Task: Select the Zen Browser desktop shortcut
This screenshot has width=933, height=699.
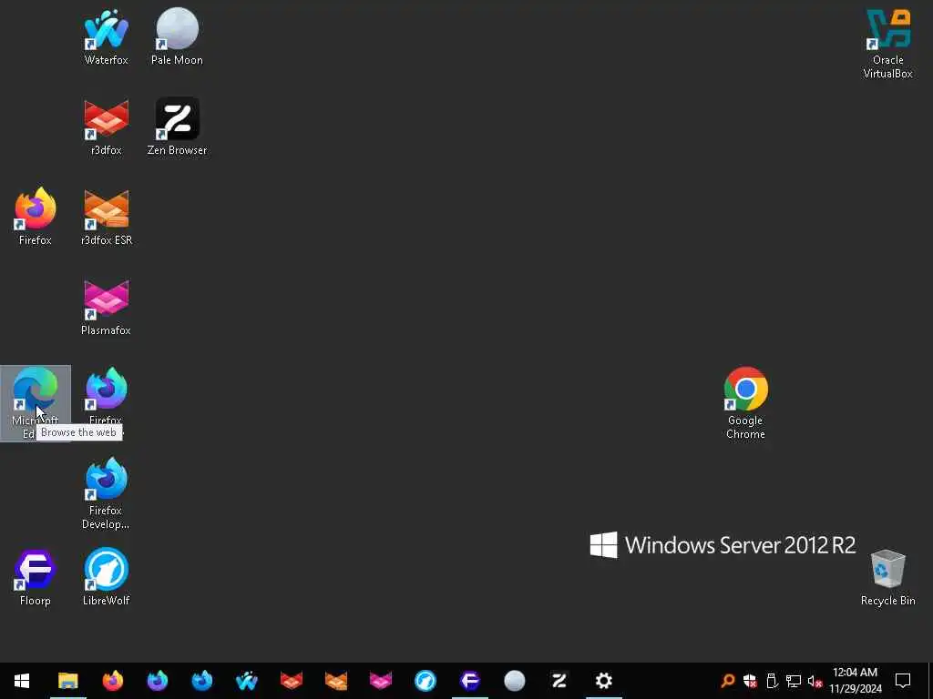Action: pos(177,127)
